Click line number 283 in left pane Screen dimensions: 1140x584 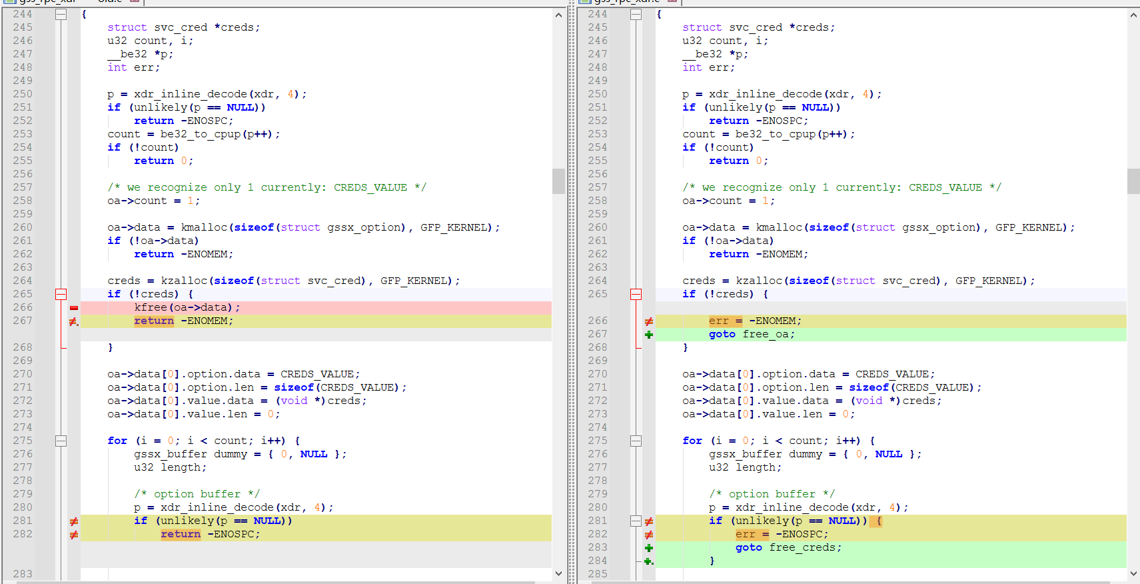click(x=23, y=574)
